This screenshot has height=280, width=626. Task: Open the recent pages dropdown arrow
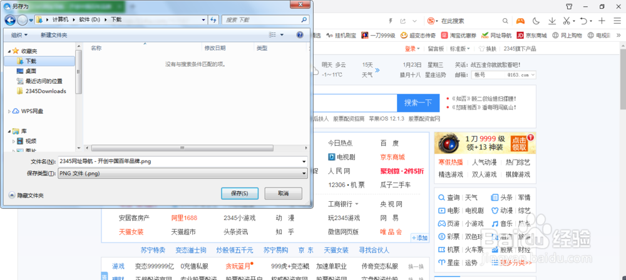[30, 20]
